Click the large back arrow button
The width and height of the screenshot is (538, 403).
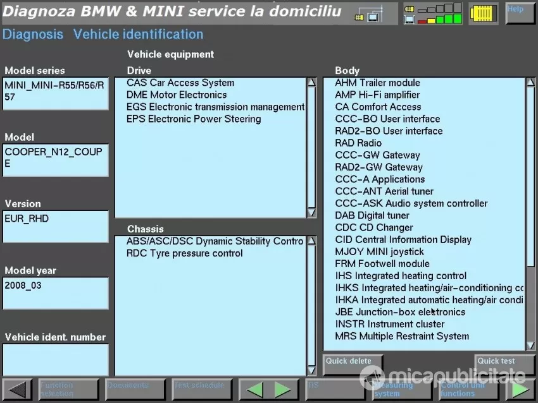[x=17, y=389]
